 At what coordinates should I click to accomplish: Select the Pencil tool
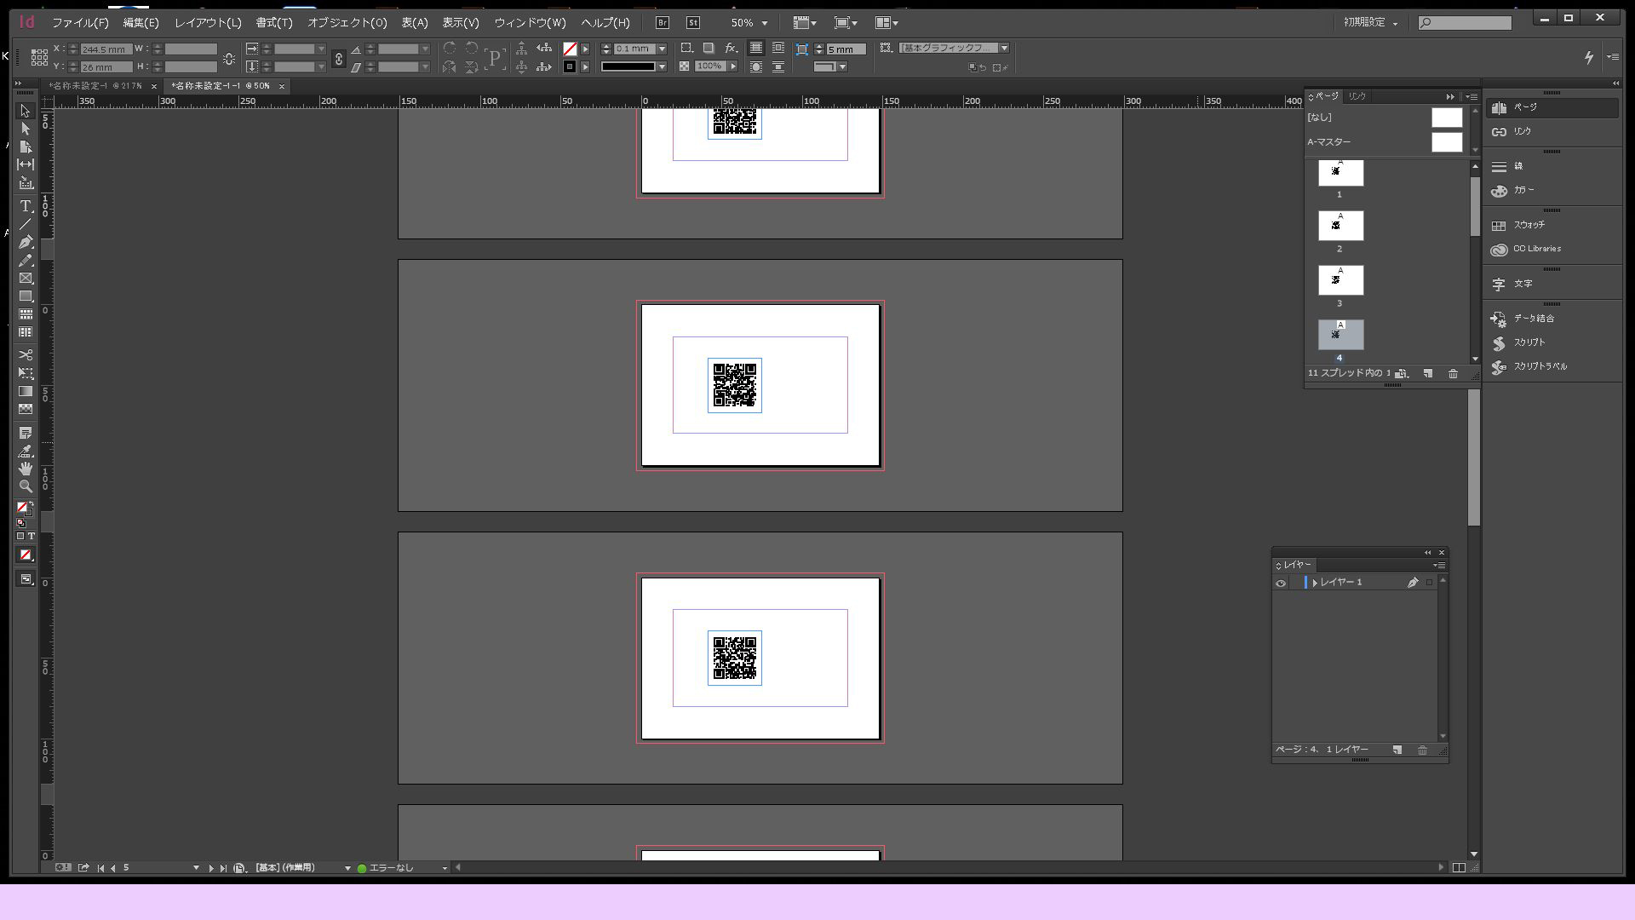(x=26, y=261)
